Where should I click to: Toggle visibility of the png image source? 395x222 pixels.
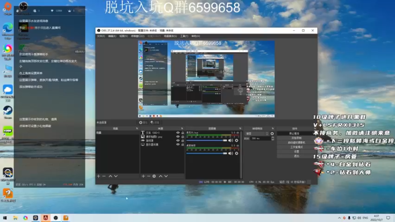click(x=178, y=137)
